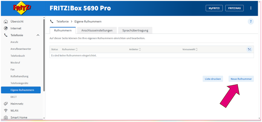The image size is (262, 122).
Task: Collapse the Telefonie menu chevron
Action: point(38,35)
